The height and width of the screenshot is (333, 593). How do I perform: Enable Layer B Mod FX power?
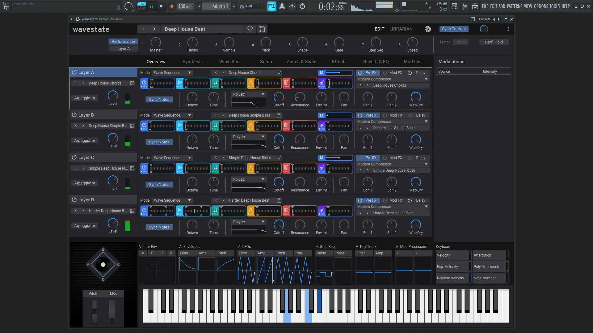tap(385, 115)
